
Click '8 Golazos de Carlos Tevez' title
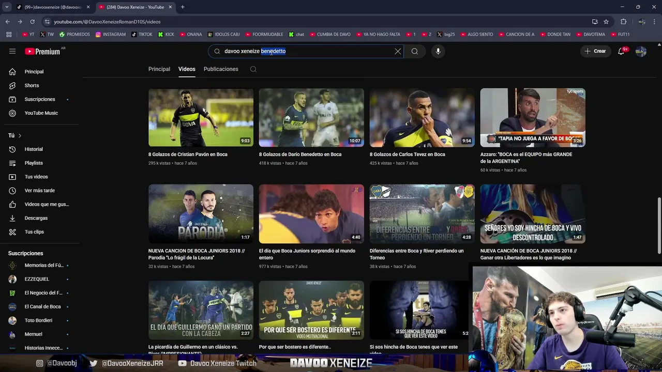[x=408, y=154]
